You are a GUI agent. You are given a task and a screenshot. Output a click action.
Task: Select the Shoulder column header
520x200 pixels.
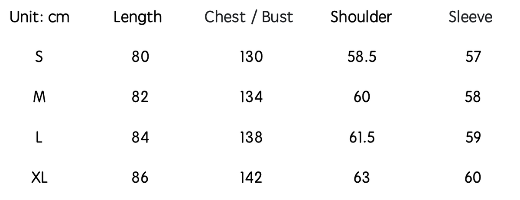361,17
